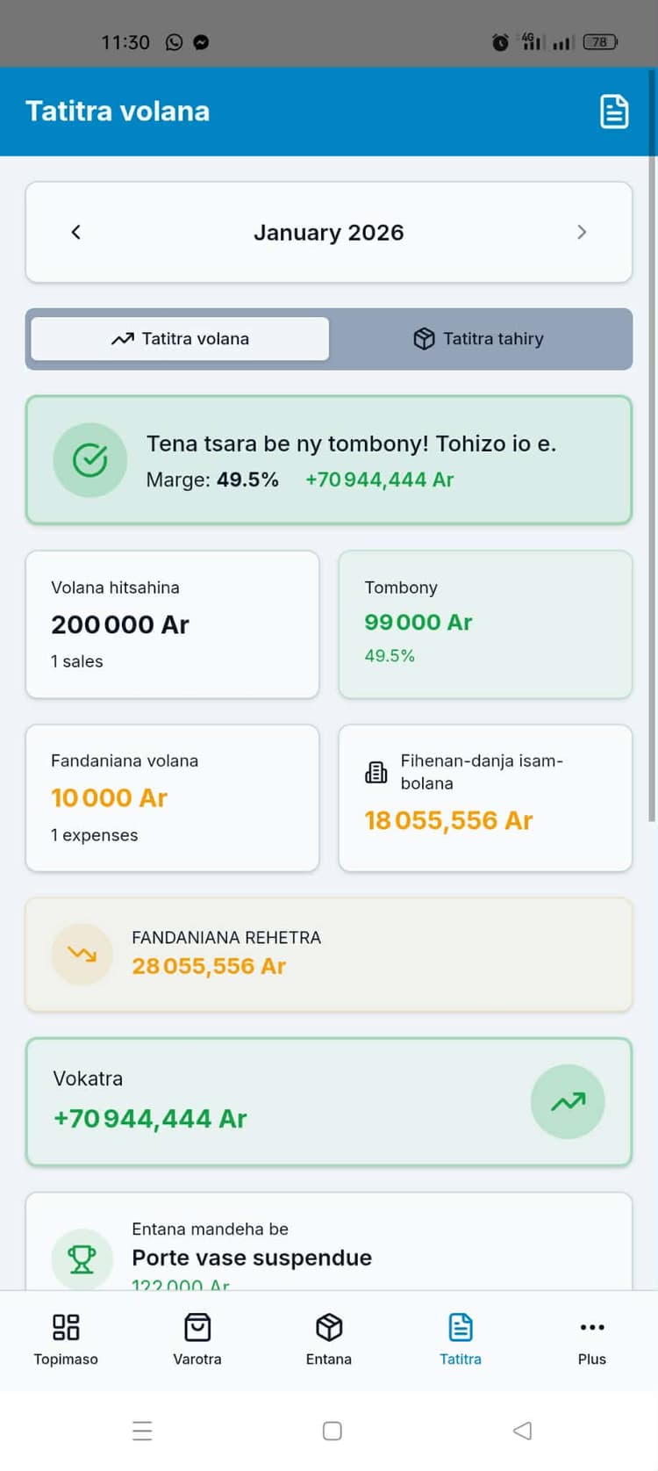The height and width of the screenshot is (1471, 658).
Task: Advance to next month with right chevron
Action: 582,232
